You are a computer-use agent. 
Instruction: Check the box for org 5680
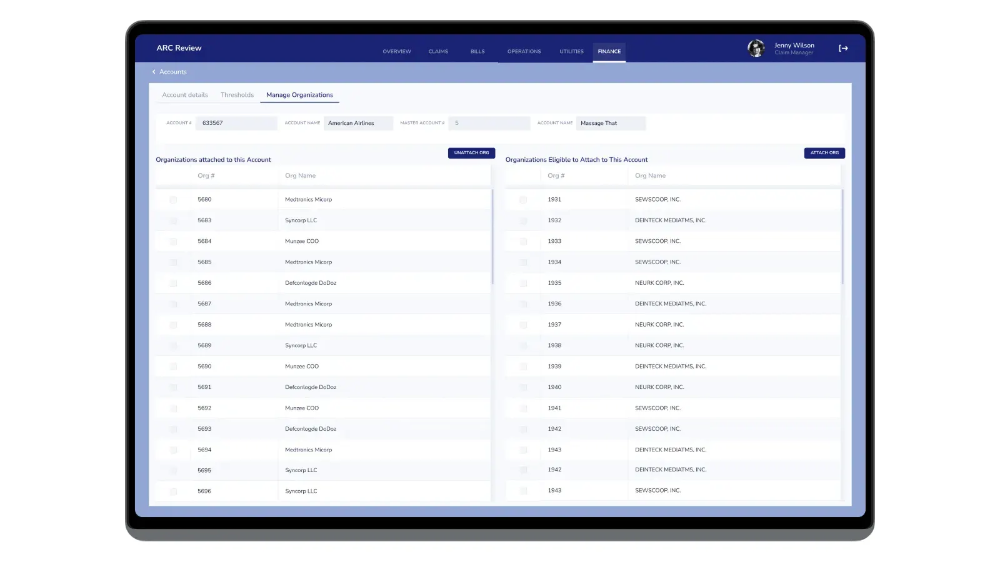pos(173,200)
